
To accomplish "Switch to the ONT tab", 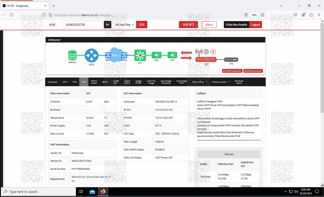I will pyautogui.click(x=65, y=82).
